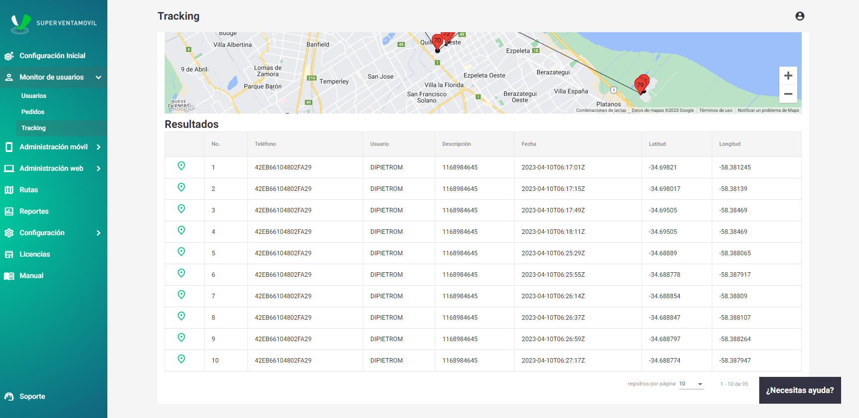The height and width of the screenshot is (418, 859).
Task: Click the Licencias store icon
Action: pos(9,254)
